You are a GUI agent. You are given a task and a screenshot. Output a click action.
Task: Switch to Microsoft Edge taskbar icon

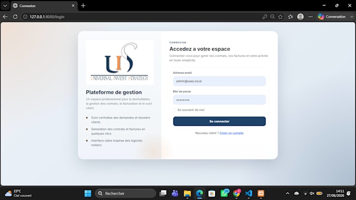(x=199, y=193)
